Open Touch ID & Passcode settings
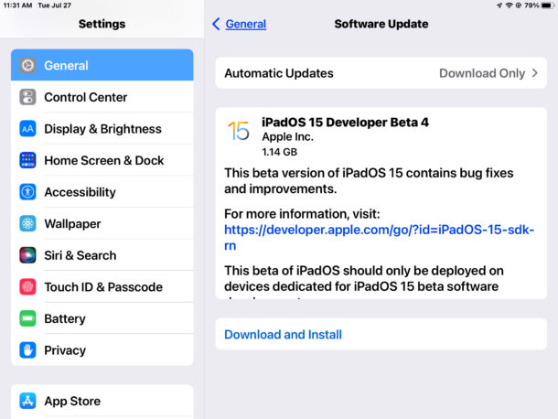The width and height of the screenshot is (558, 419). point(102,287)
